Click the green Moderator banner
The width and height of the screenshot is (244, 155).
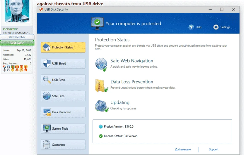coord(17,43)
